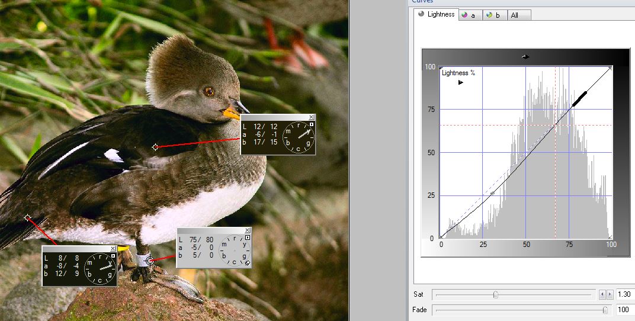Click the Fade value field showing 100
The height and width of the screenshot is (321, 635).
tap(626, 310)
